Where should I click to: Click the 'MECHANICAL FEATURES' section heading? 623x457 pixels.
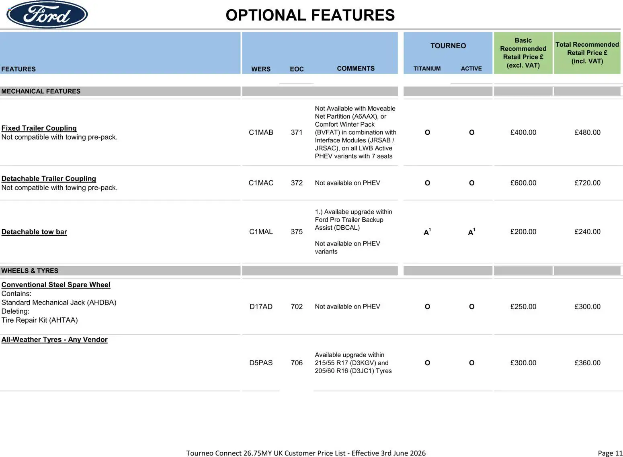click(x=41, y=91)
